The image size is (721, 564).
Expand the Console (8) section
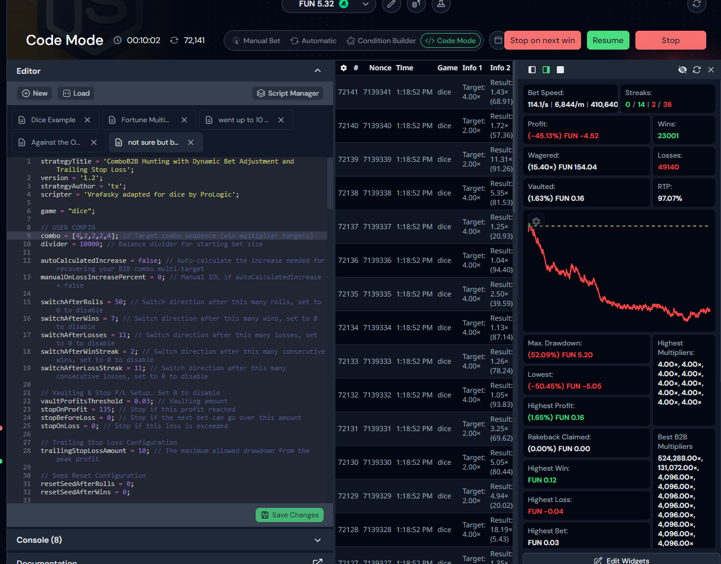[317, 540]
